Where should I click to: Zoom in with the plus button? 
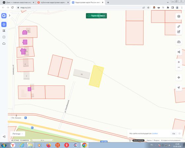click(179, 62)
